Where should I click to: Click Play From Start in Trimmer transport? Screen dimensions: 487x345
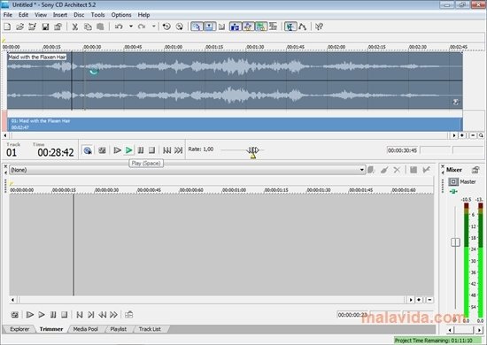(x=30, y=315)
